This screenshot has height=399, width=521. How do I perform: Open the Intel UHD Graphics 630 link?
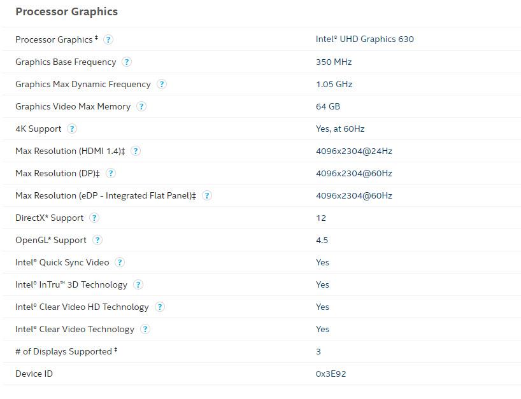tap(365, 39)
